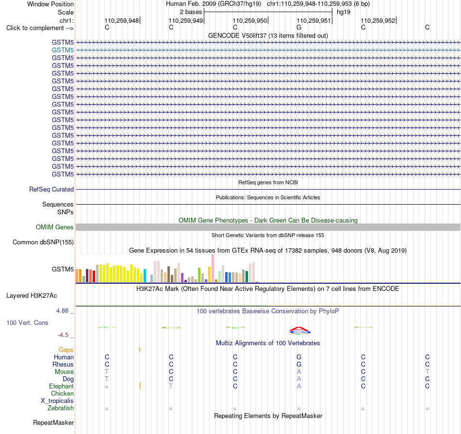Click the '2 bases' scale text
Image resolution: width=461 pixels, height=434 pixels.
pyautogui.click(x=191, y=12)
